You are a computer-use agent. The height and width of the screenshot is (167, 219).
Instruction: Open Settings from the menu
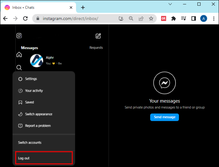coord(44,79)
